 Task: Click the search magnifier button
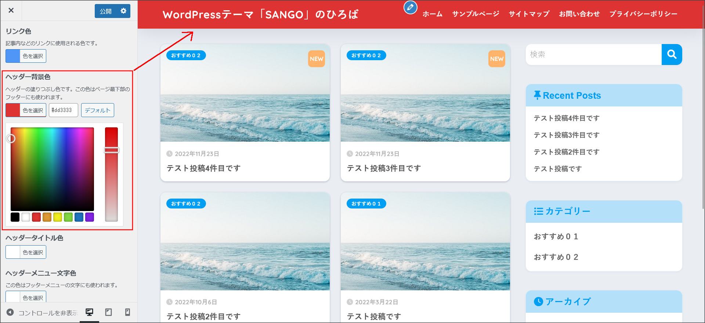[x=672, y=54]
